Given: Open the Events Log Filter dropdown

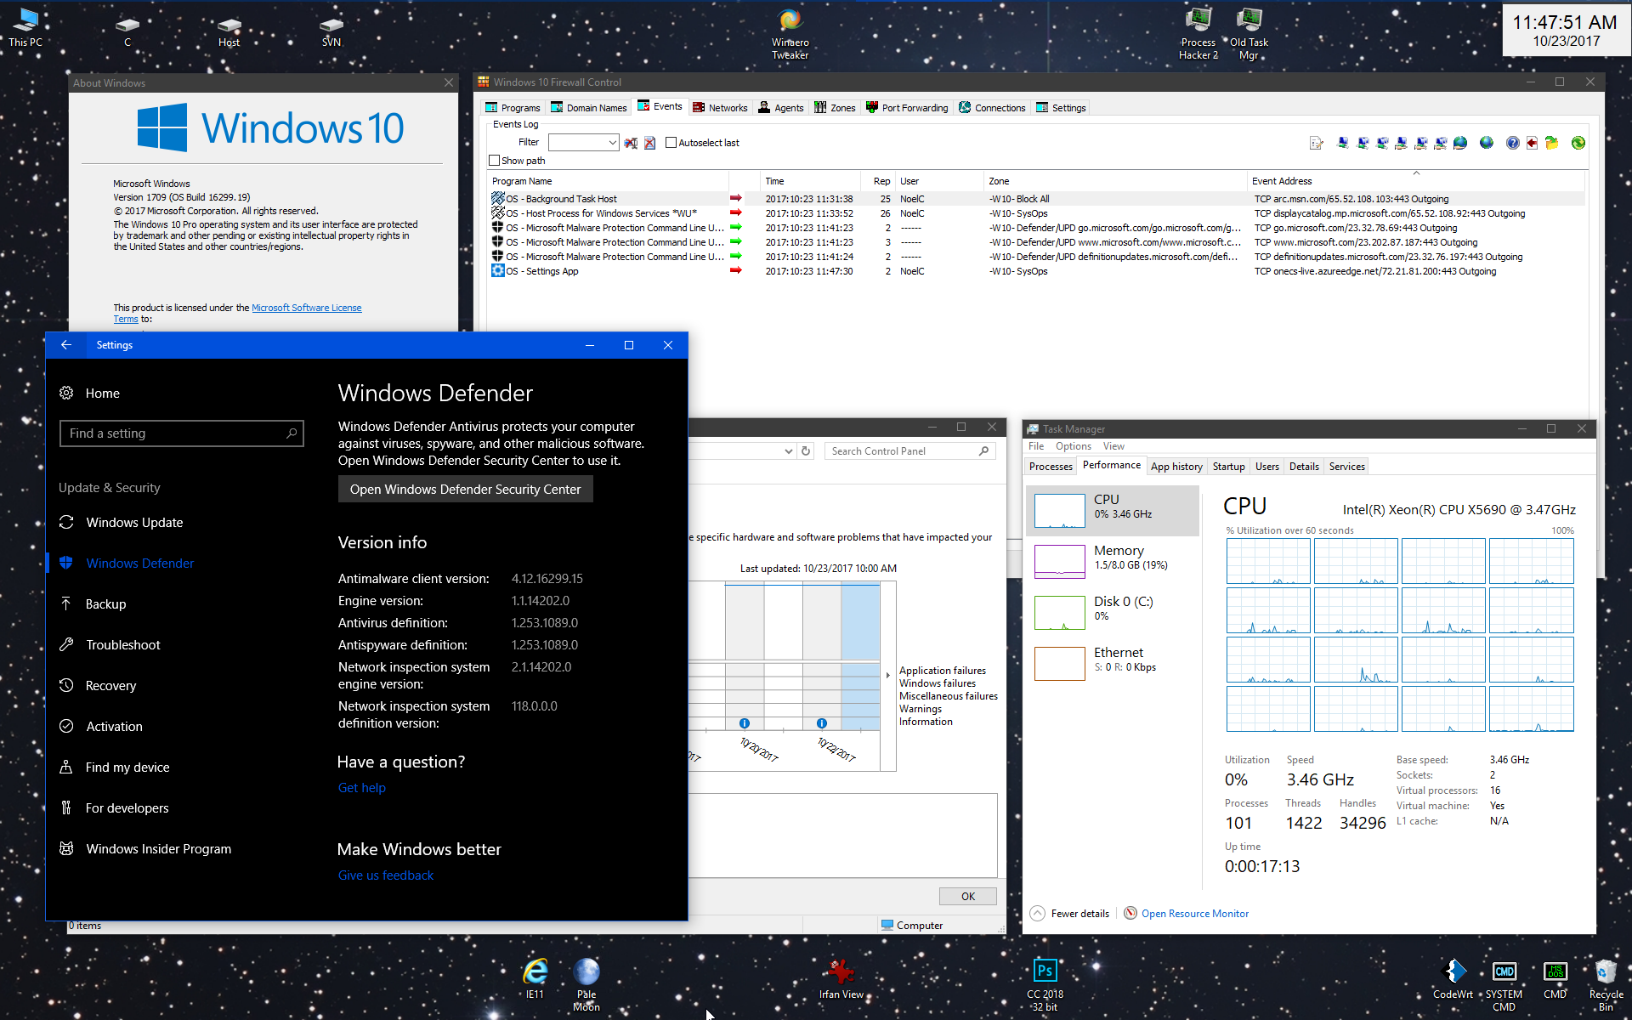Looking at the screenshot, I should point(612,143).
